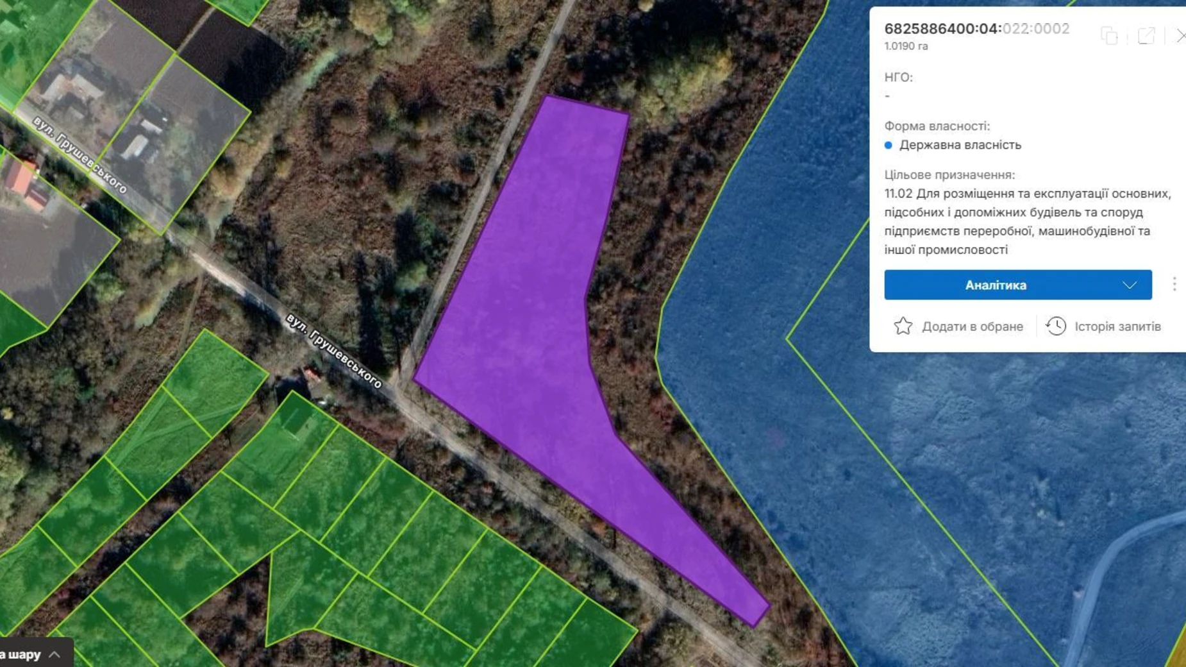Click the clock icon for request history

point(1056,326)
